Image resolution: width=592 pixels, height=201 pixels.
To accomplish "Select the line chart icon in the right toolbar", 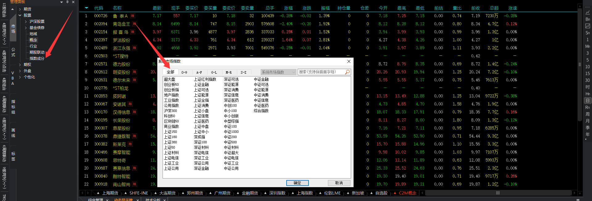I will click(x=587, y=12).
